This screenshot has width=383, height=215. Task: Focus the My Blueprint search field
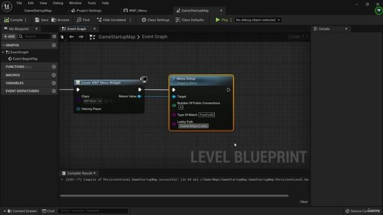point(34,36)
